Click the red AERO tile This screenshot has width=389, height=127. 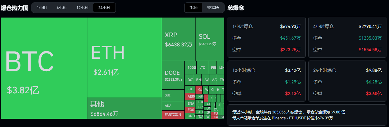[x=190, y=96]
